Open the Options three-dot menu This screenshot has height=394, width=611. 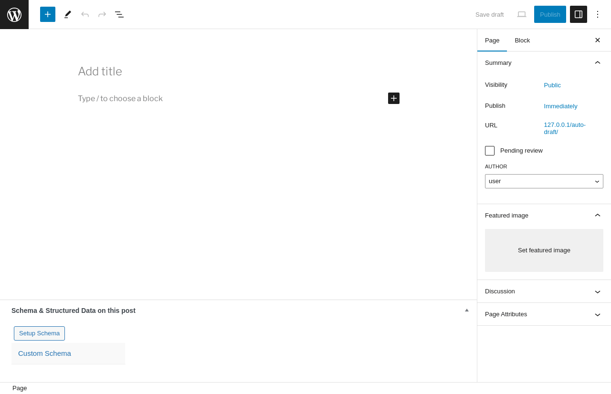598,14
